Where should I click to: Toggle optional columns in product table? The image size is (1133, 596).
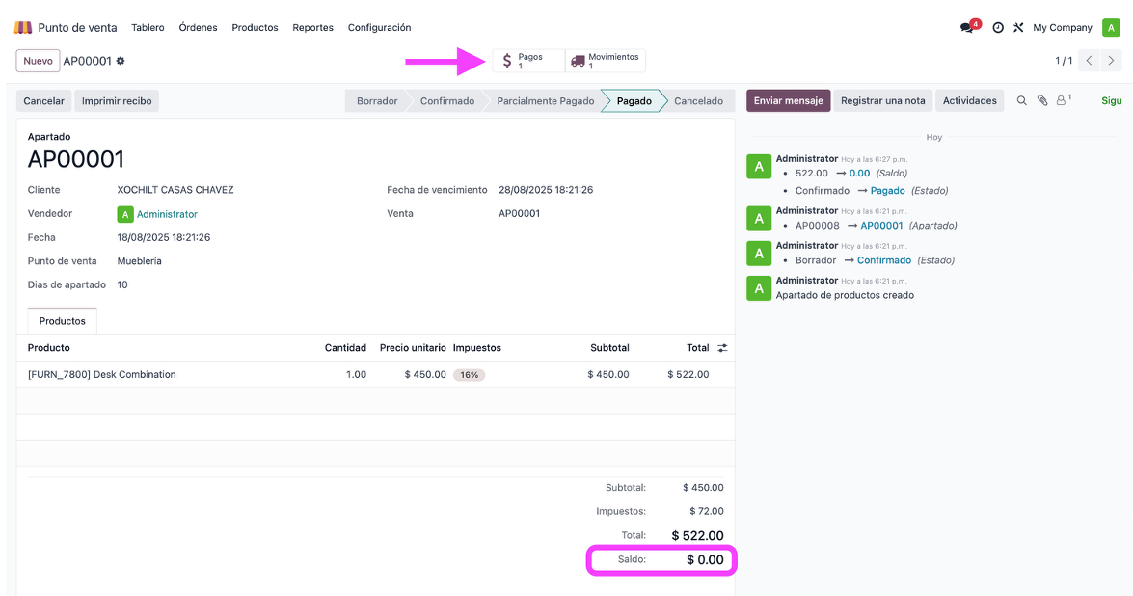[x=722, y=347]
